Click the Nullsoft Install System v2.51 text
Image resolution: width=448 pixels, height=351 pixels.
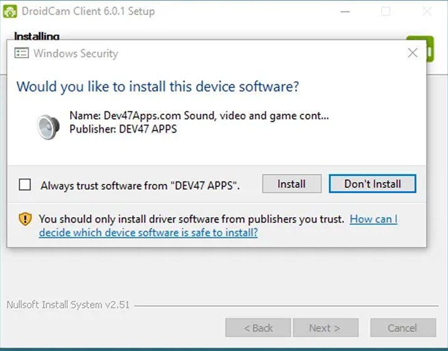[x=68, y=305]
